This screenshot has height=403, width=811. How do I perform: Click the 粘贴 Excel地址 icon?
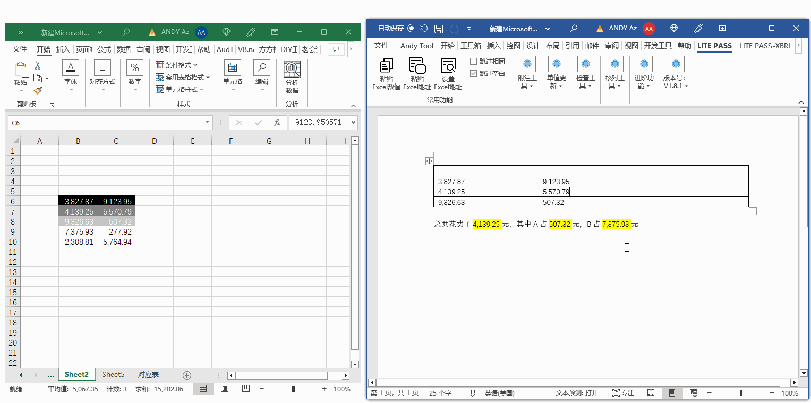click(417, 66)
